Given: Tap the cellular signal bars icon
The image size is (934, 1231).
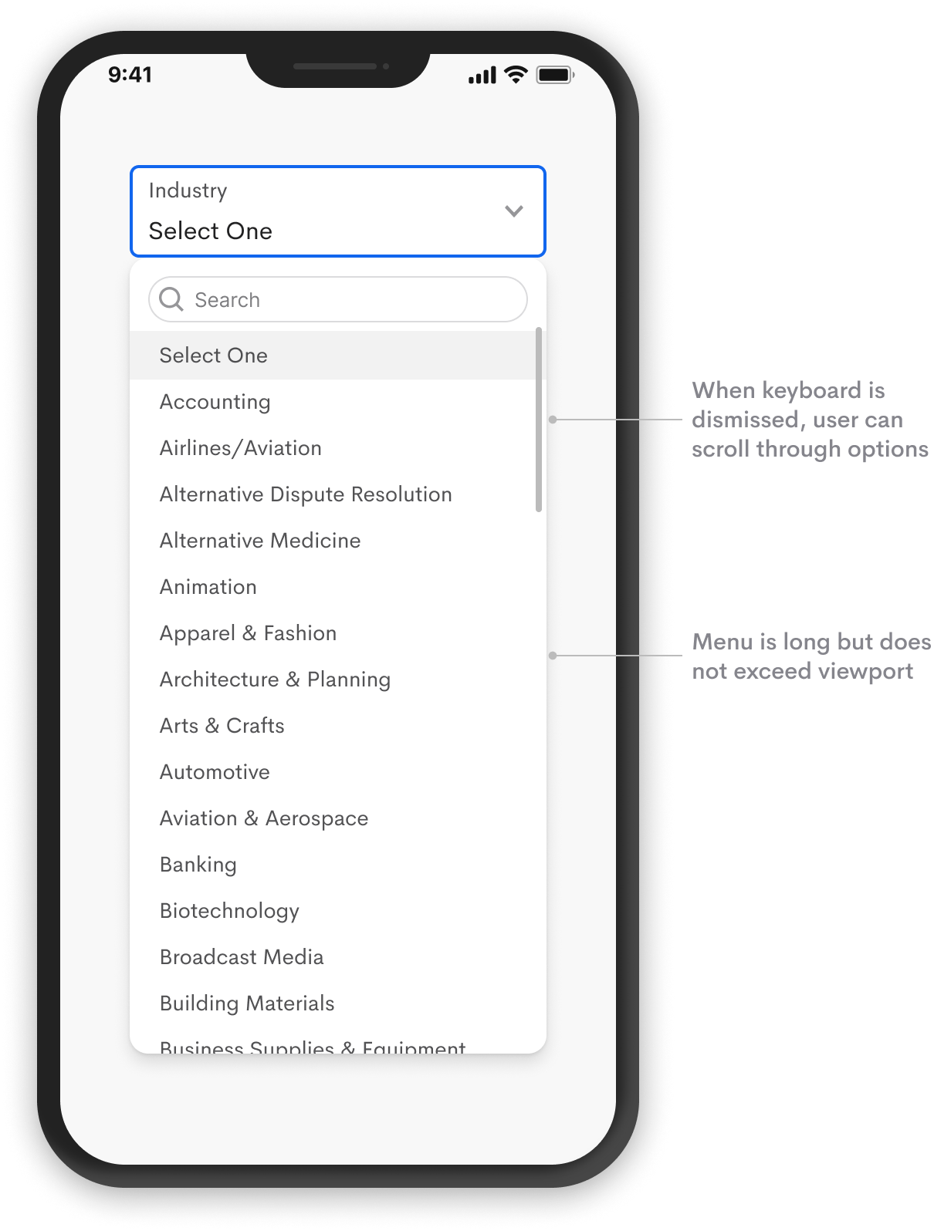Looking at the screenshot, I should tap(482, 75).
